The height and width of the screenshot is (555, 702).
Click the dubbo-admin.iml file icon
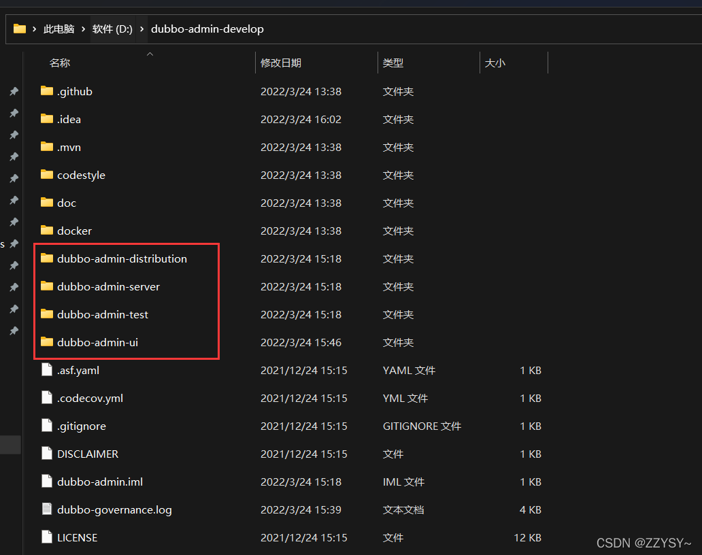pyautogui.click(x=46, y=481)
